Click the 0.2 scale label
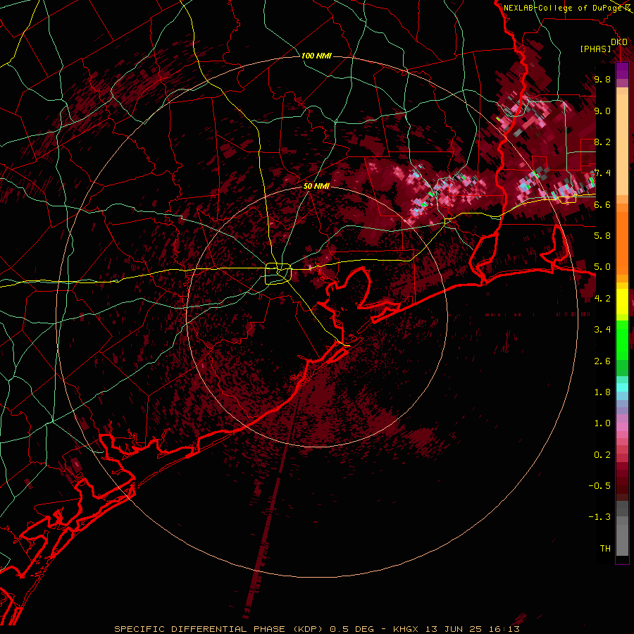The width and height of the screenshot is (634, 634). click(x=602, y=455)
